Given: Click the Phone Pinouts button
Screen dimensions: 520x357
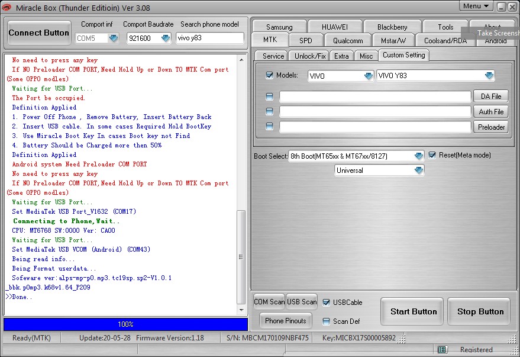Looking at the screenshot, I should click(286, 320).
